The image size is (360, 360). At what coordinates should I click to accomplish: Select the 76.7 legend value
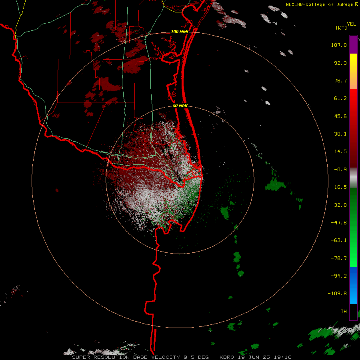pos(340,80)
